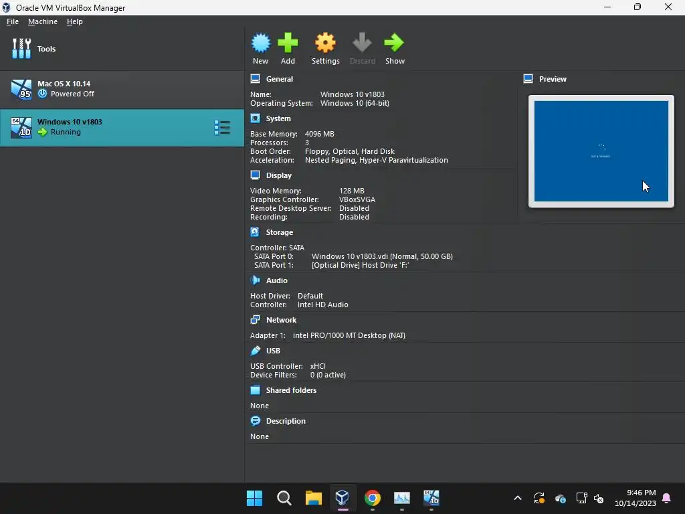This screenshot has width=685, height=514.
Task: Open Google Chrome from taskbar
Action: pyautogui.click(x=372, y=498)
